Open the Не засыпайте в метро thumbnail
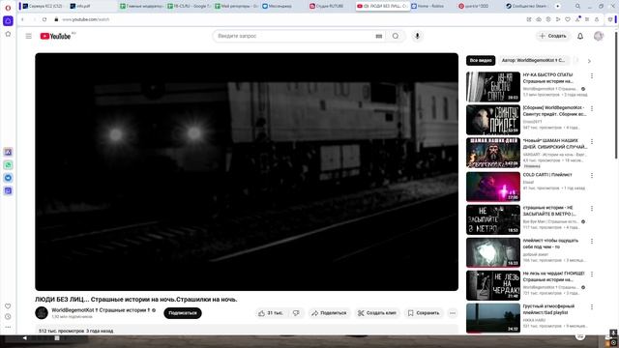Image resolution: width=619 pixels, height=348 pixels. click(493, 219)
